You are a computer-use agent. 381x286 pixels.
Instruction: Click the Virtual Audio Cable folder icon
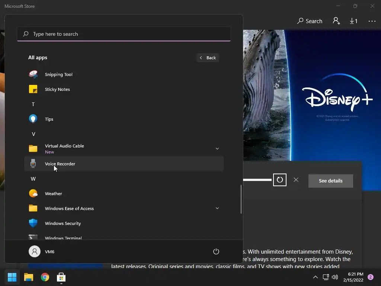click(x=33, y=148)
